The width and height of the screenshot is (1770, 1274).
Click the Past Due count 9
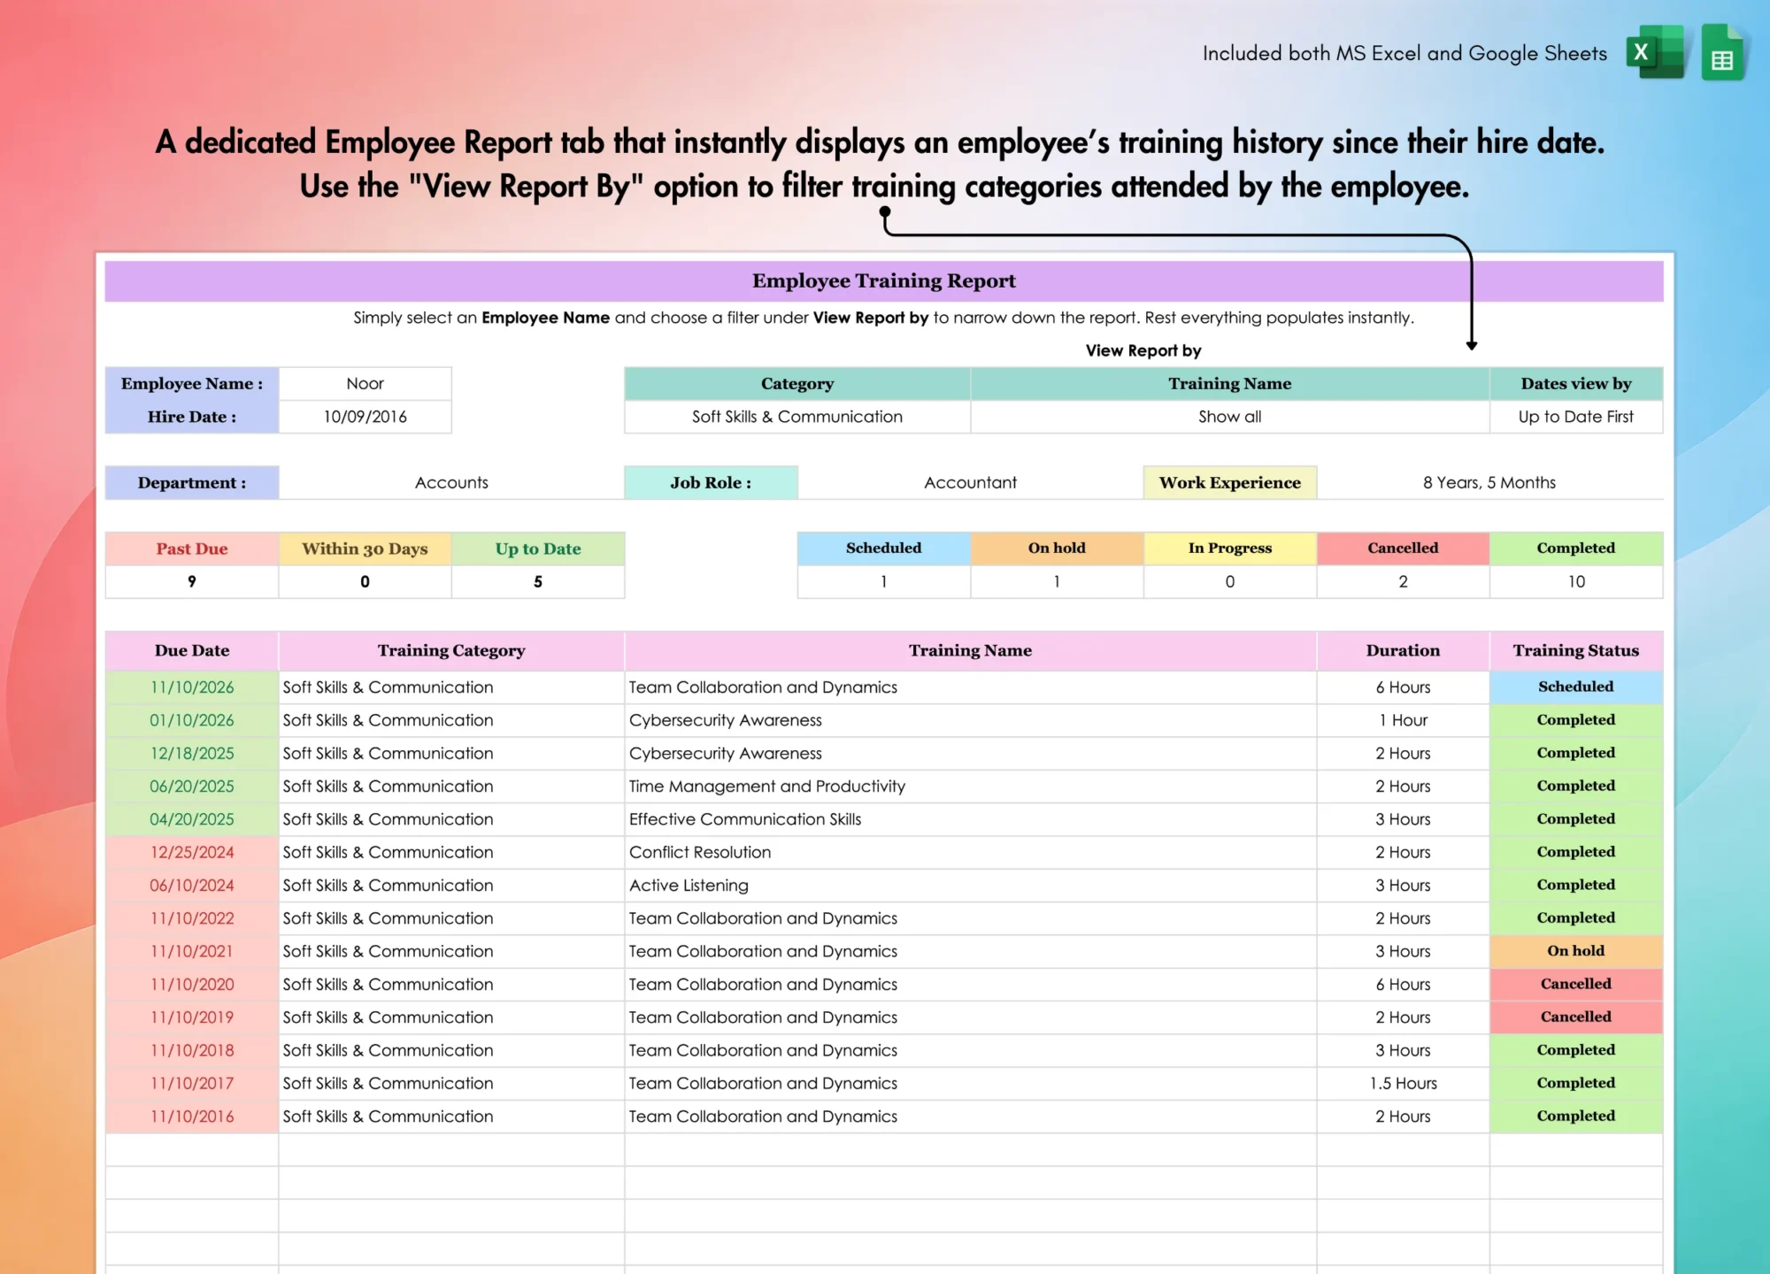pyautogui.click(x=192, y=581)
